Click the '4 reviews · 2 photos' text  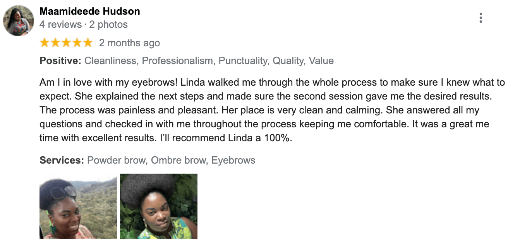pyautogui.click(x=84, y=25)
